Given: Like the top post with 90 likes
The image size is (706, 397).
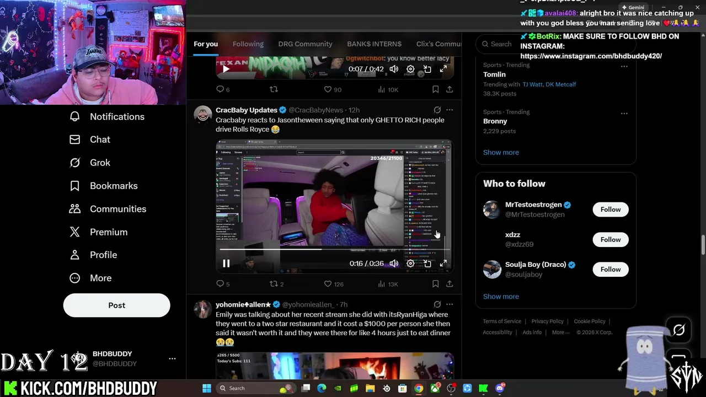Looking at the screenshot, I should (x=333, y=89).
